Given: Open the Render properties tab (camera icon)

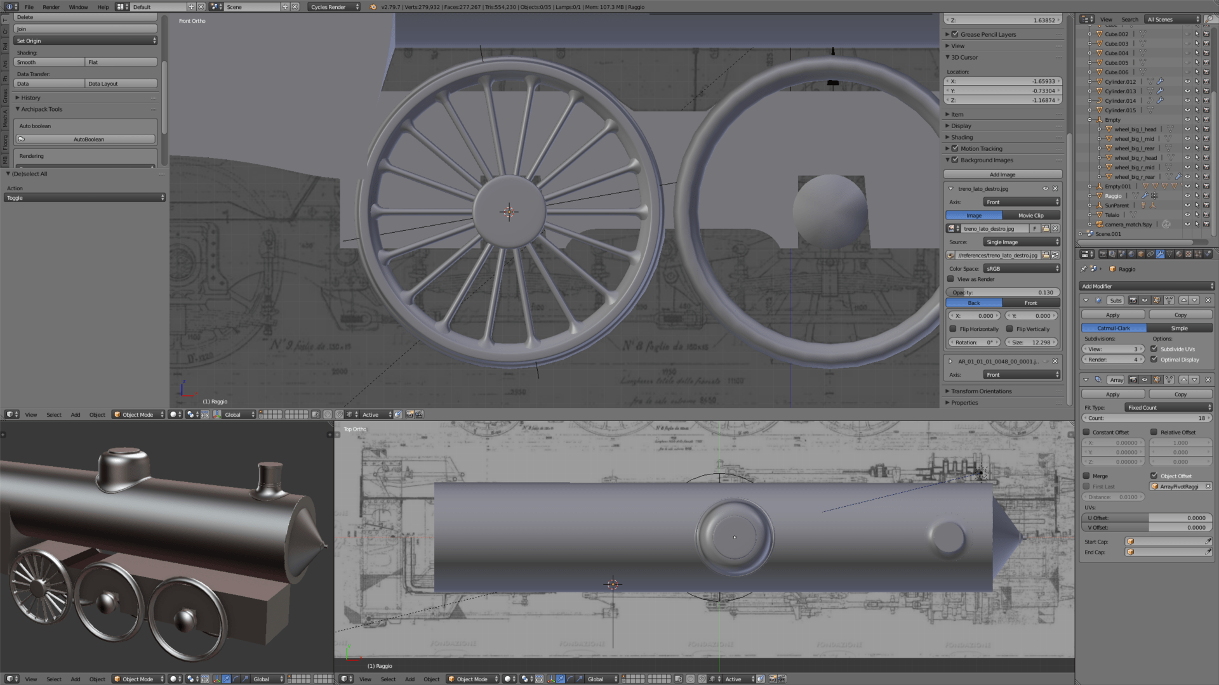Looking at the screenshot, I should 1103,254.
